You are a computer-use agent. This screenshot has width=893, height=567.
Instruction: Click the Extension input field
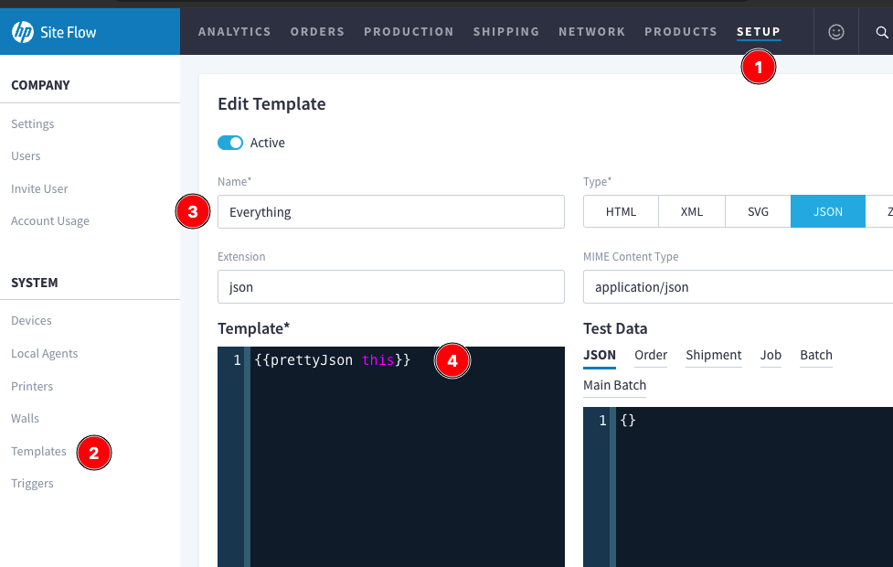390,287
